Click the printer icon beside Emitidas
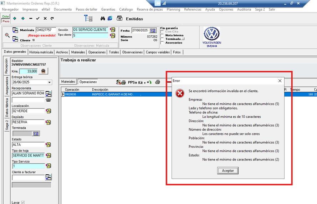Screen dimensions: 317x204 coord(120,19)
